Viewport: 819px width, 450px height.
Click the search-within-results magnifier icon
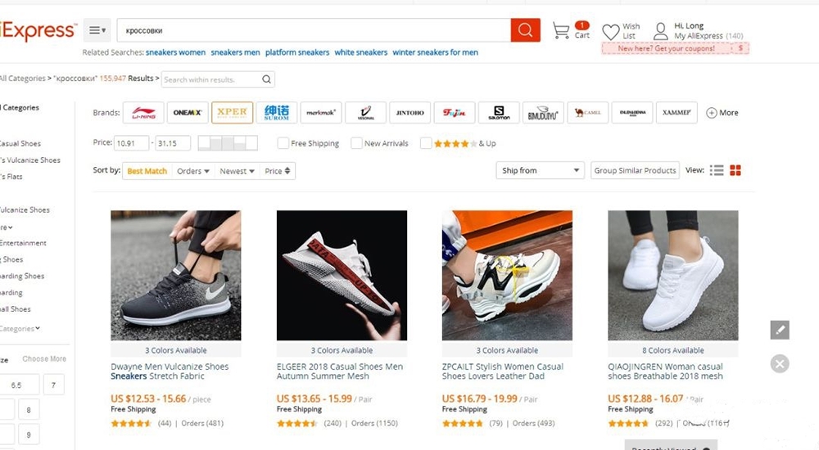[266, 79]
